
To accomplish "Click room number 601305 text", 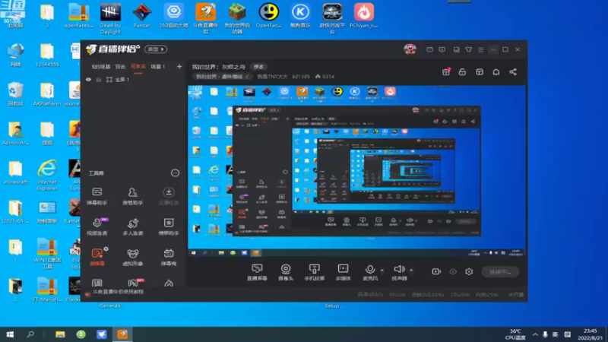I will pos(300,77).
